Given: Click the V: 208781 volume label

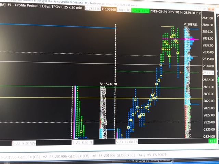Looking at the screenshot, I should click(191, 25).
